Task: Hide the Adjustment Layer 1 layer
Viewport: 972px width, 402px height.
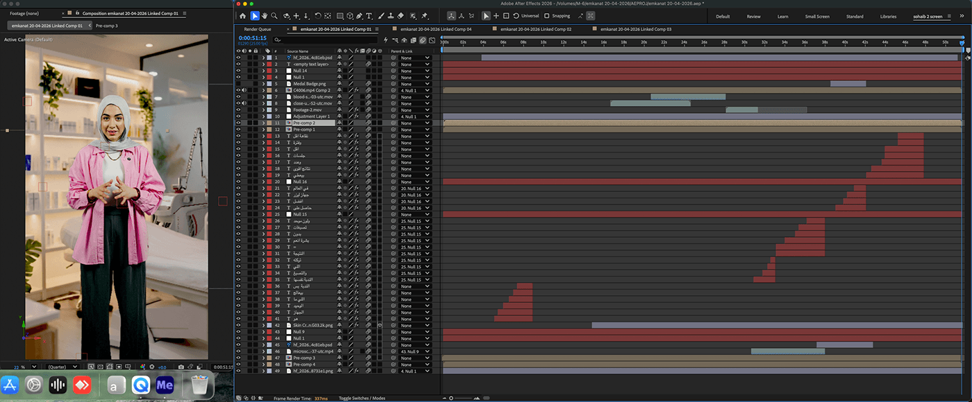Action: coord(238,116)
